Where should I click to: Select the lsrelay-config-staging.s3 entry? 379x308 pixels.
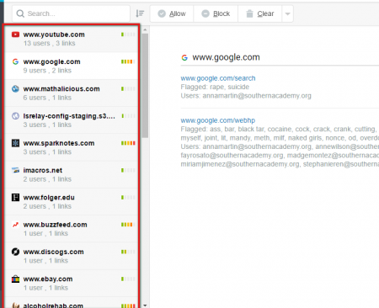coord(72,120)
